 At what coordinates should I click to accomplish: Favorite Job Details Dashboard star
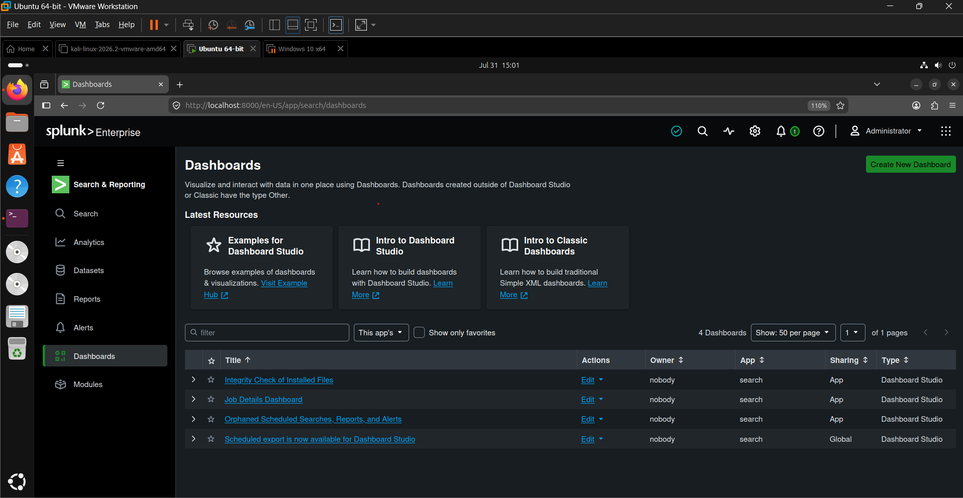point(211,400)
